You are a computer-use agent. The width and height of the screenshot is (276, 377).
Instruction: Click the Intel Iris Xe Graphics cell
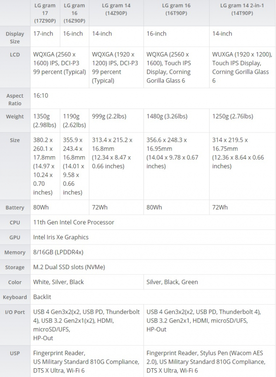[x=153, y=237]
